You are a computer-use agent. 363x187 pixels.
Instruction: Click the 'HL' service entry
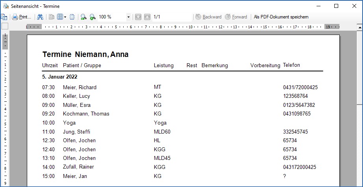[157, 141]
